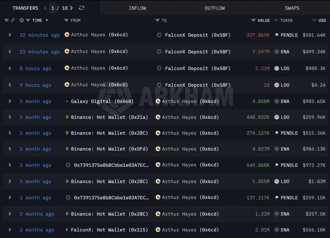Screen dimensions: 330x238
Task: Click Galaxy Digital icon
Action: [x=67, y=101]
